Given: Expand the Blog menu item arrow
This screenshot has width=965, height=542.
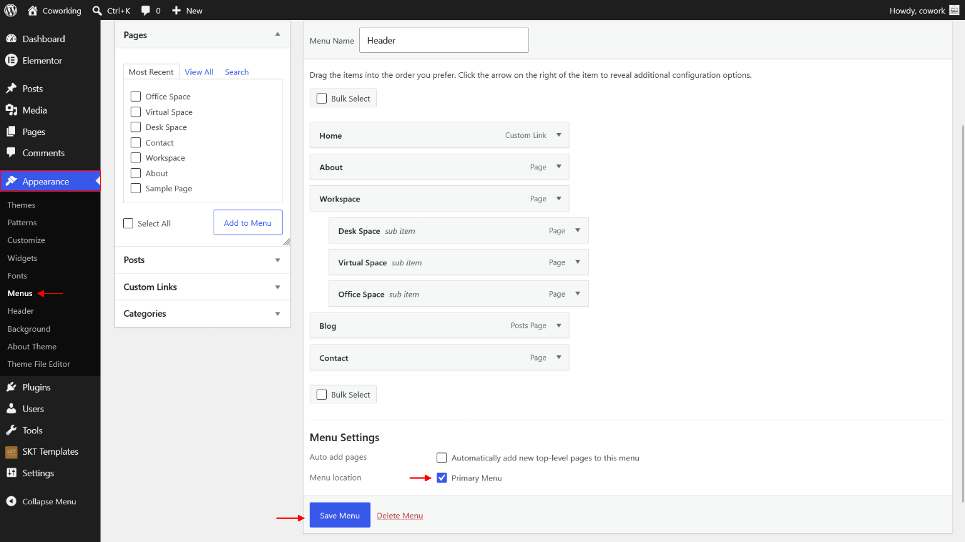Looking at the screenshot, I should [x=559, y=326].
